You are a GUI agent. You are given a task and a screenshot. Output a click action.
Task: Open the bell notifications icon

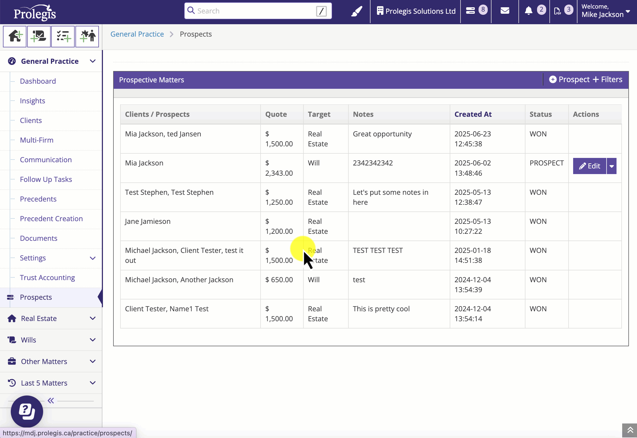coord(528,11)
